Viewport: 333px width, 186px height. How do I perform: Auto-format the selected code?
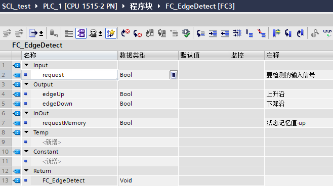coord(237,33)
